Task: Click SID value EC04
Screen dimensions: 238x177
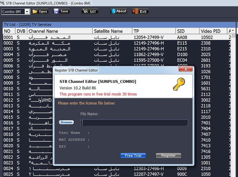Action: tap(182, 60)
